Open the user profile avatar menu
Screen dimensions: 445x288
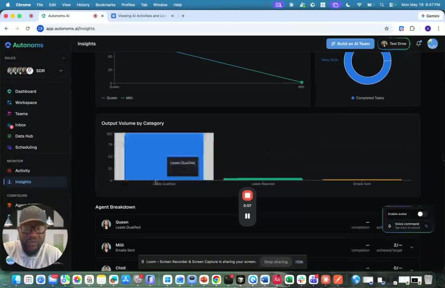(x=433, y=44)
